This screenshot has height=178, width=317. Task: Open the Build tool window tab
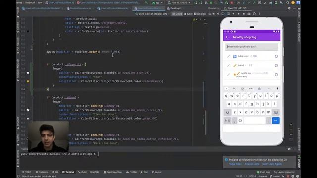(x=82, y=172)
